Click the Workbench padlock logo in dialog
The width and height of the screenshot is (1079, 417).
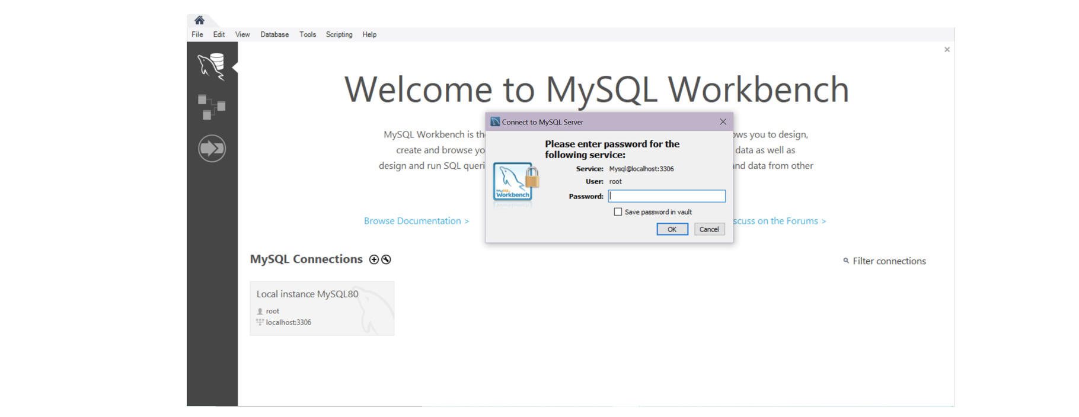(516, 184)
